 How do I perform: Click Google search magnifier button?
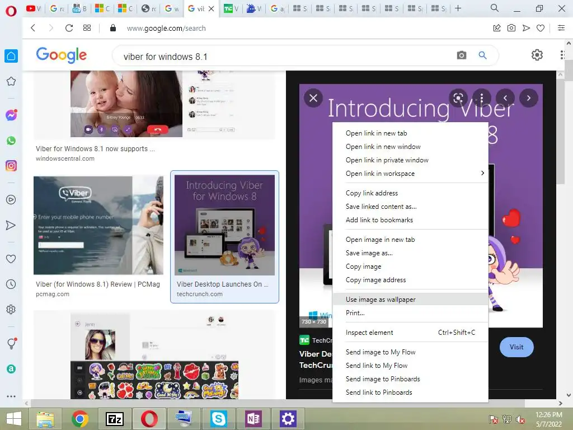click(x=482, y=55)
